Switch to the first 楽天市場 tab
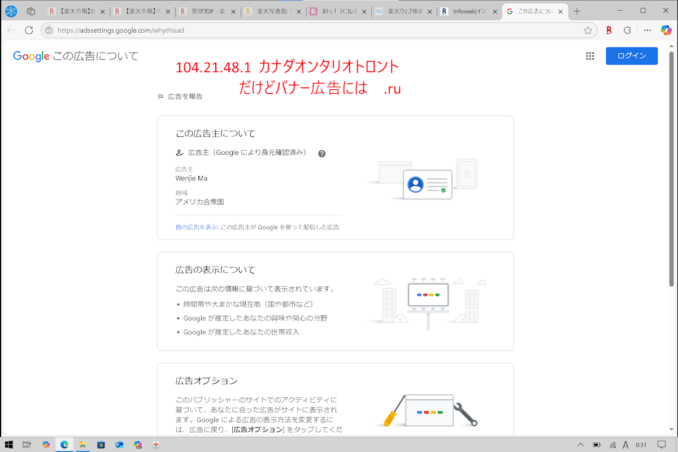This screenshot has width=678, height=452. [x=77, y=11]
